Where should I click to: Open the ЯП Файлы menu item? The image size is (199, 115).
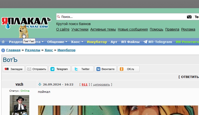pos(130,42)
